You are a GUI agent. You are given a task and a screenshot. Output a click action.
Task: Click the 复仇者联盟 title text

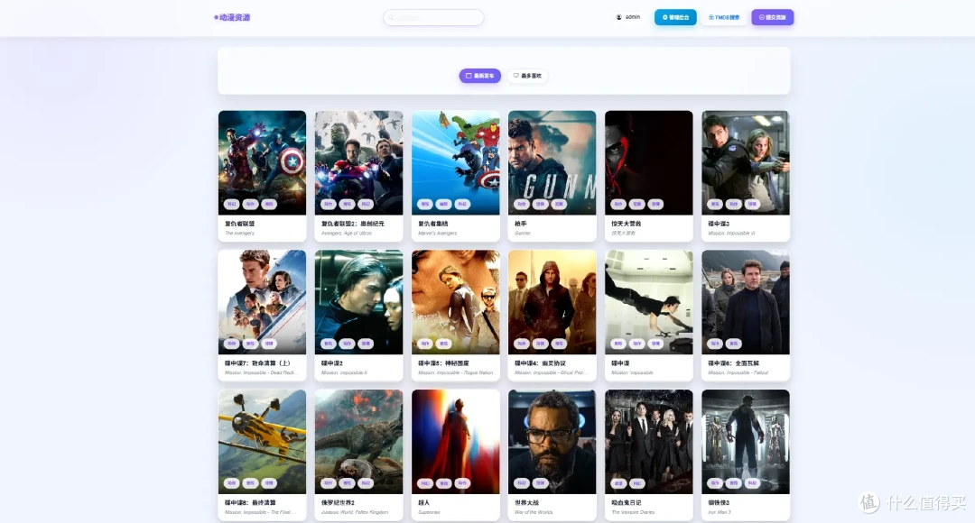click(x=239, y=224)
